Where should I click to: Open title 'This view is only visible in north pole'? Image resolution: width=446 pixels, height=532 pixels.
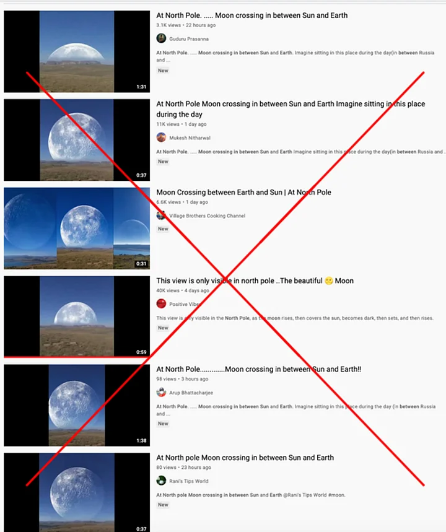pos(255,281)
